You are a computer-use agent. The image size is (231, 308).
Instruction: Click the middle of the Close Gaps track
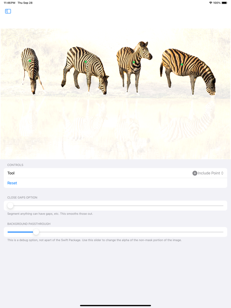pyautogui.click(x=115, y=206)
